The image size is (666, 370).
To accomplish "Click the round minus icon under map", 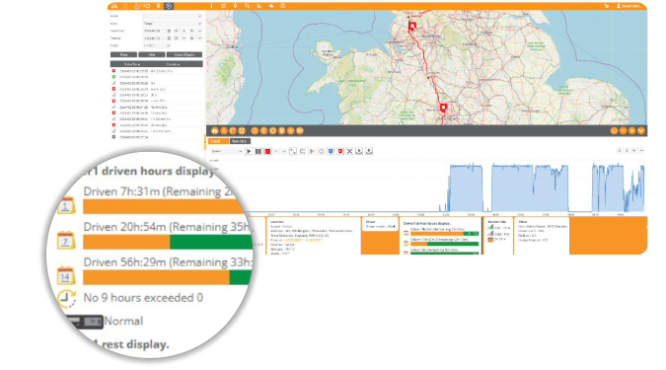I will coord(624,131).
